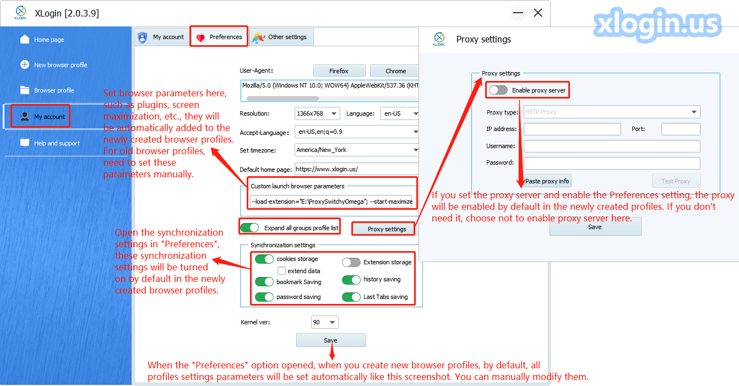Toggle bookmark Saving switch

pyautogui.click(x=264, y=282)
